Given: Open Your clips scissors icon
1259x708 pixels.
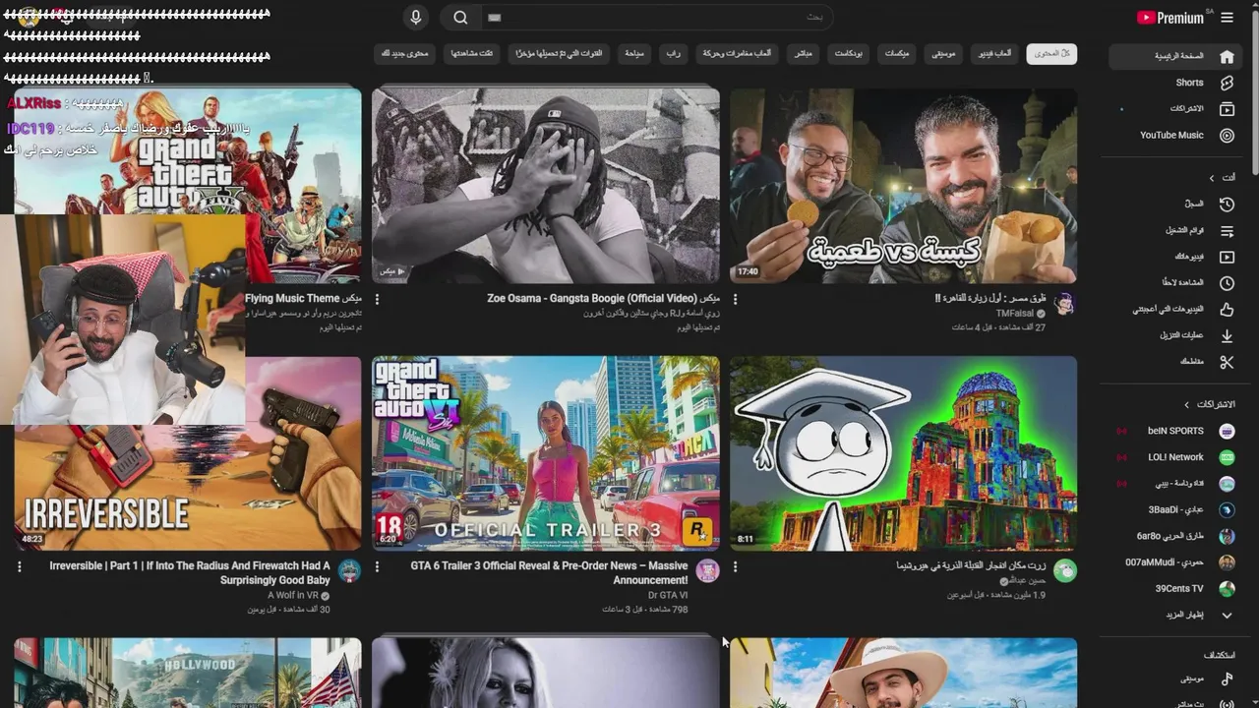Looking at the screenshot, I should (x=1227, y=362).
